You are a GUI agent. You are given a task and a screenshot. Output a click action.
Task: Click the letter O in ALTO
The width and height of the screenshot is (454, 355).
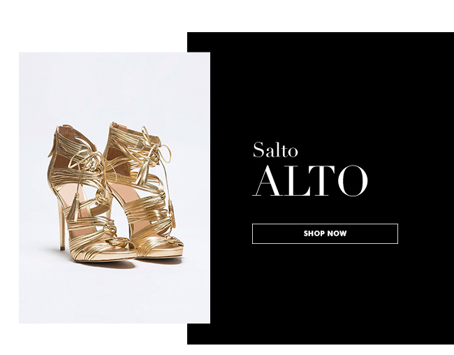click(352, 181)
